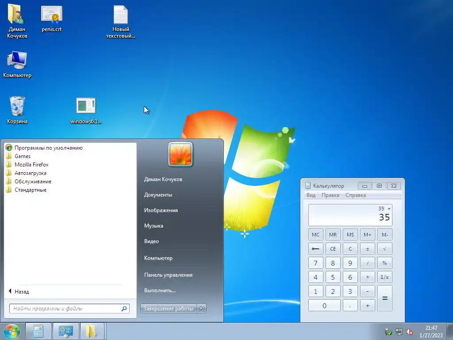Open the Правка menu in Calculator
This screenshot has width=453, height=340.
point(330,195)
